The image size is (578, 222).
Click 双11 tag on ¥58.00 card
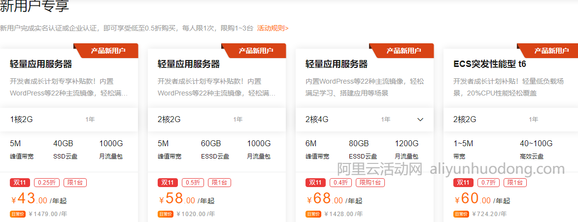point(168,182)
